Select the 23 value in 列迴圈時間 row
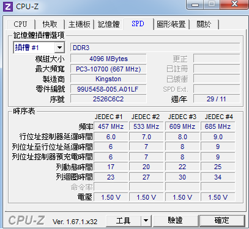The height and width of the screenshot is (229, 249). point(111,177)
